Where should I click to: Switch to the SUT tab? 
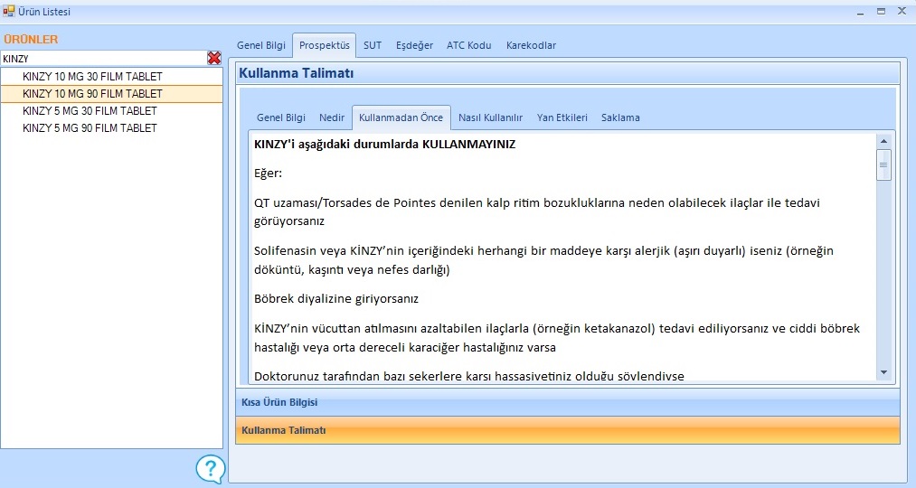click(373, 45)
